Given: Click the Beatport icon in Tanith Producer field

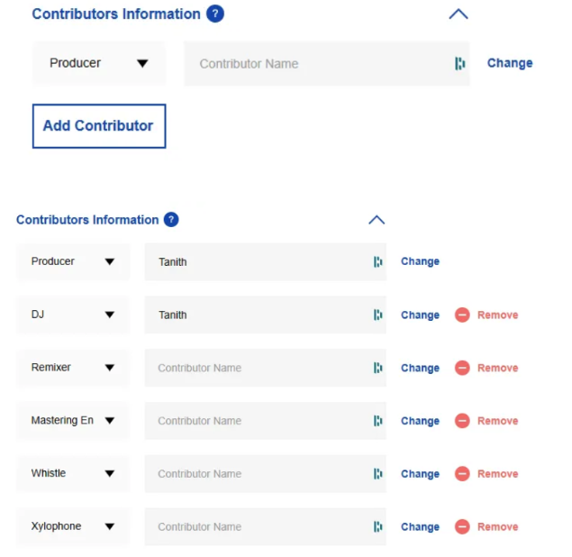Looking at the screenshot, I should [x=377, y=262].
